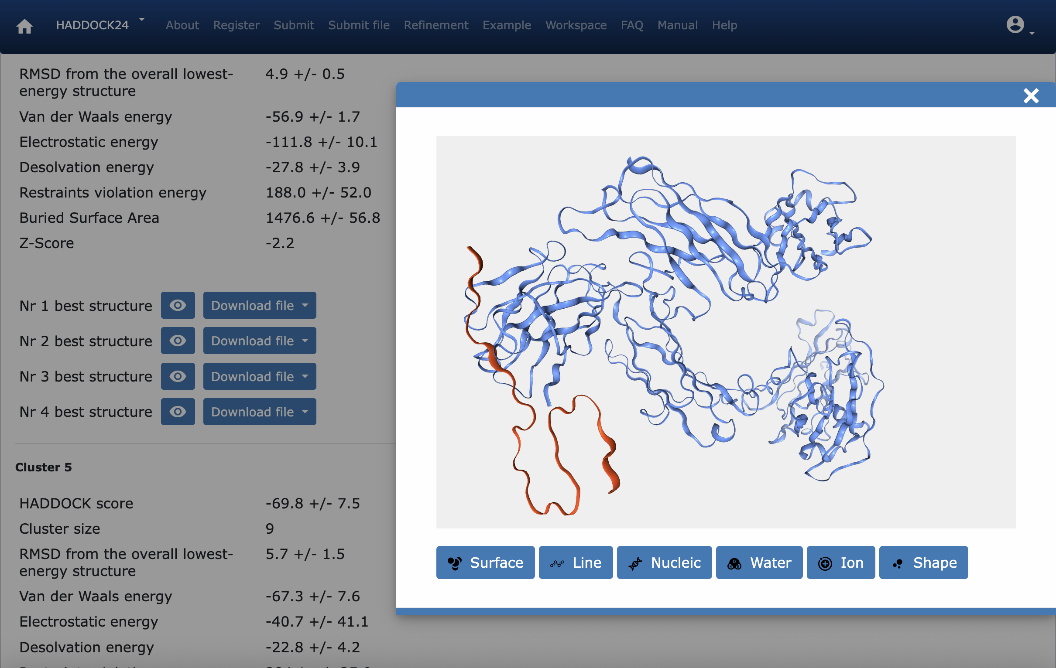Toggle Surface representation in viewer

[x=485, y=562]
